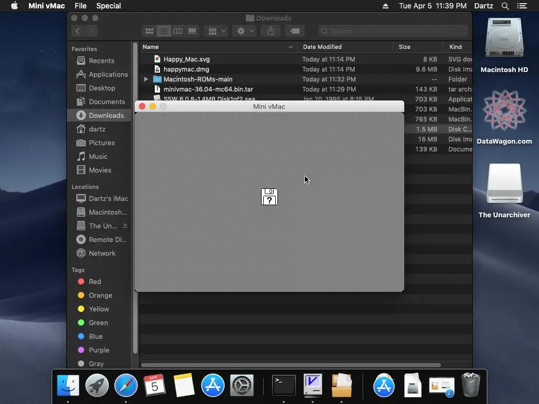Open the File menu

[81, 6]
